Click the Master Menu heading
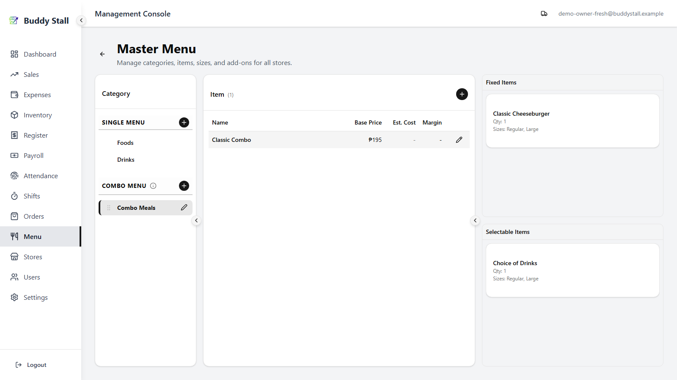677x380 pixels. 157,49
